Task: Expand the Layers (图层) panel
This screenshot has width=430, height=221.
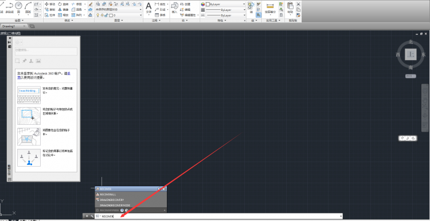Action: [119, 21]
